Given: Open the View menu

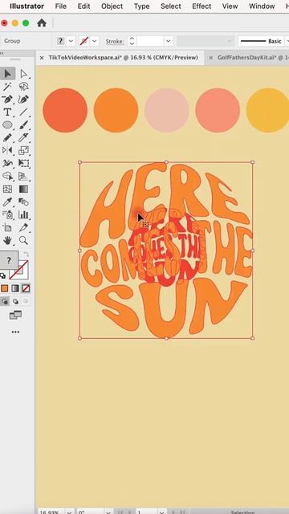Looking at the screenshot, I should (x=230, y=6).
